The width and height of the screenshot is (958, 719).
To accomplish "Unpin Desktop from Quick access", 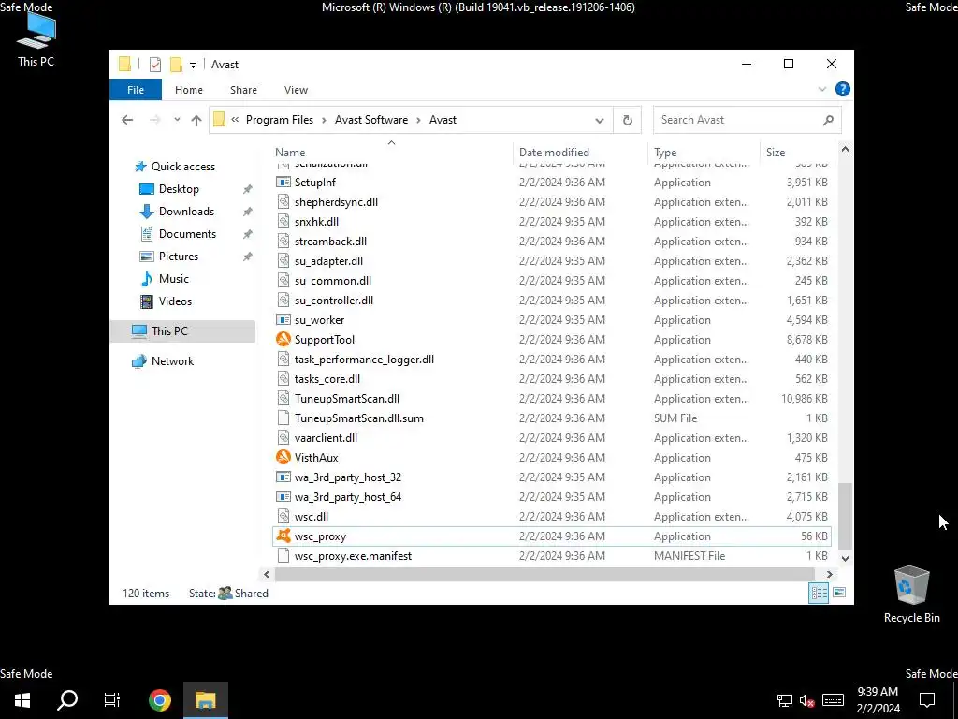I will pyautogui.click(x=247, y=189).
